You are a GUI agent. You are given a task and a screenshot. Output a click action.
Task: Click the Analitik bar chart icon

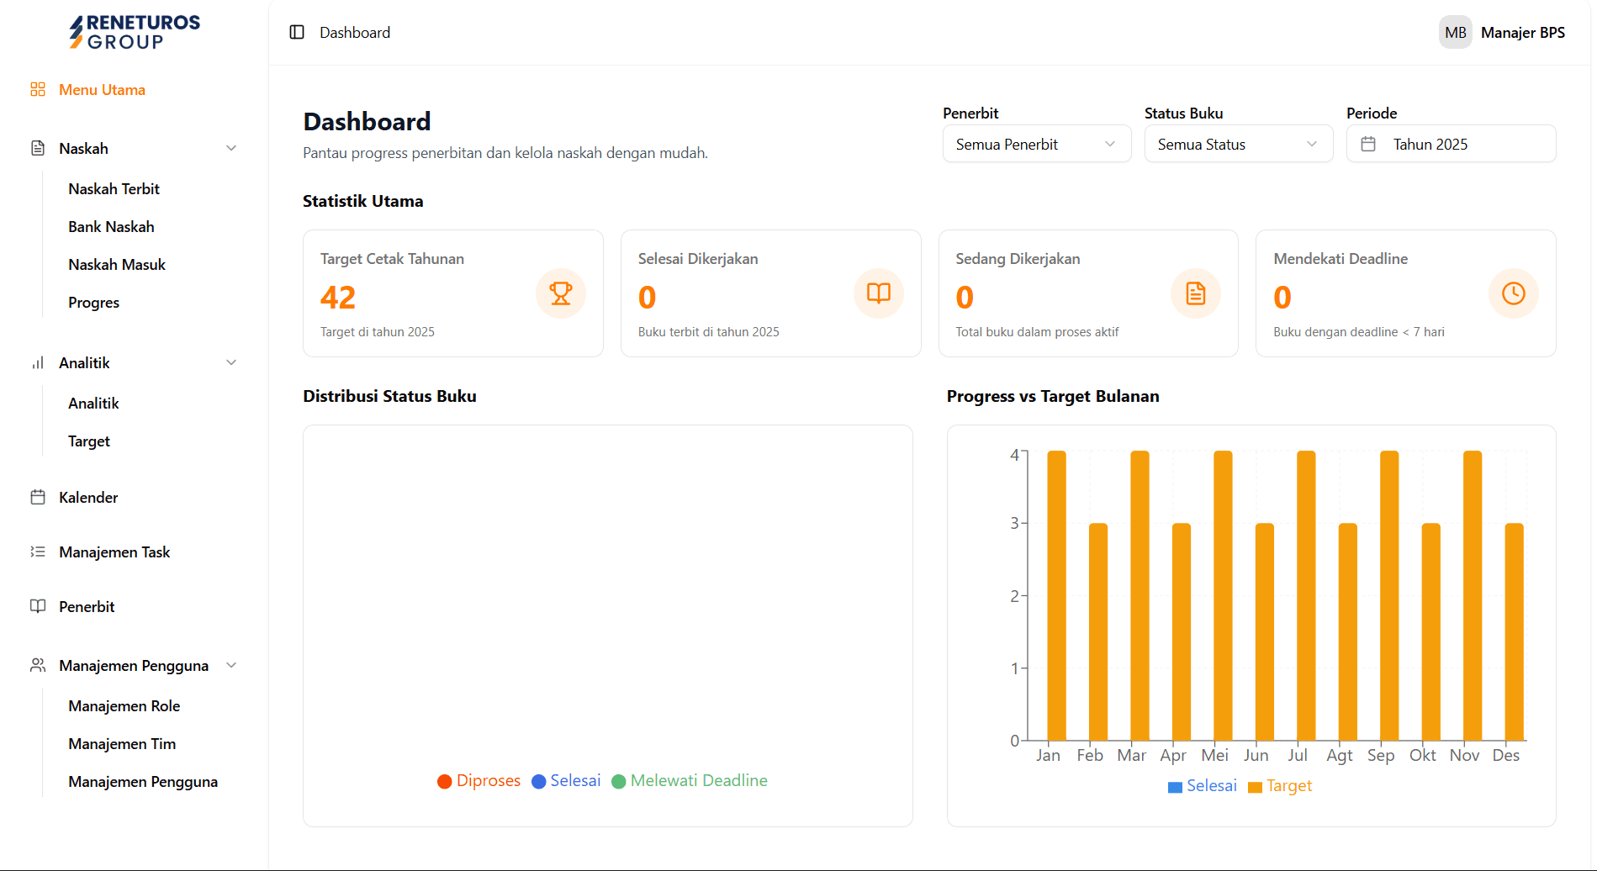(38, 362)
